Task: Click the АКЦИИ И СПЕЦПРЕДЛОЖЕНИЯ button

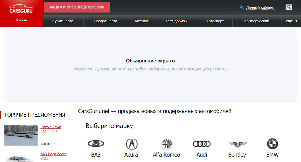Action: click(77, 7)
